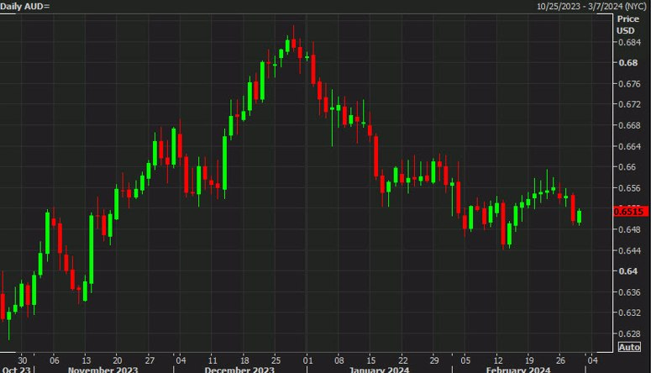This screenshot has width=651, height=373.
Task: Click date tick 25 under December
Action: (276, 360)
